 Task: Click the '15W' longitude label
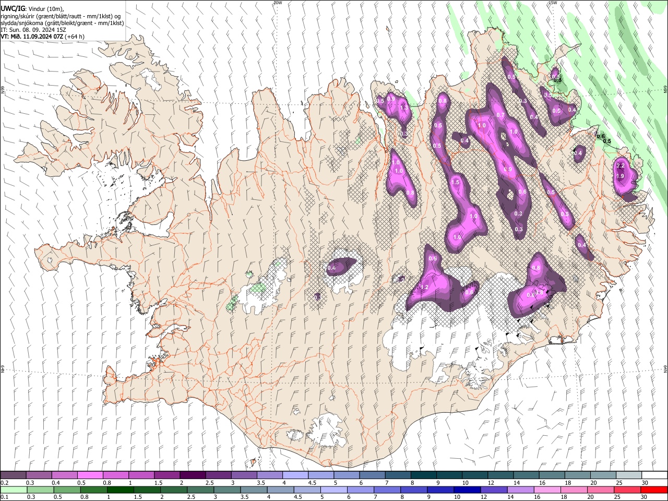[553, 3]
